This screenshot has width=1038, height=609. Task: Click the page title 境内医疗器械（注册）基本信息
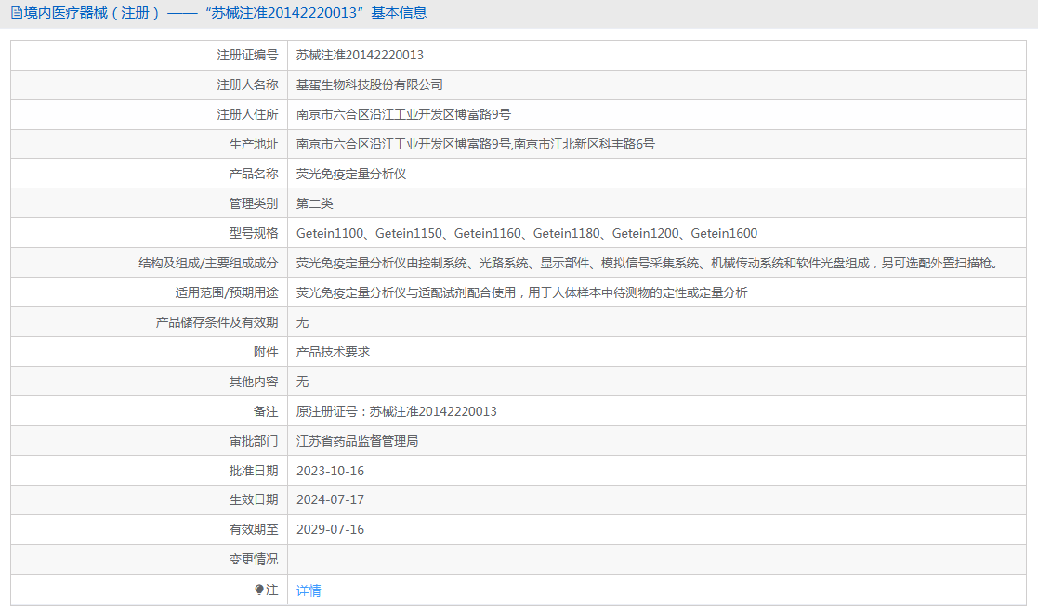click(x=225, y=13)
